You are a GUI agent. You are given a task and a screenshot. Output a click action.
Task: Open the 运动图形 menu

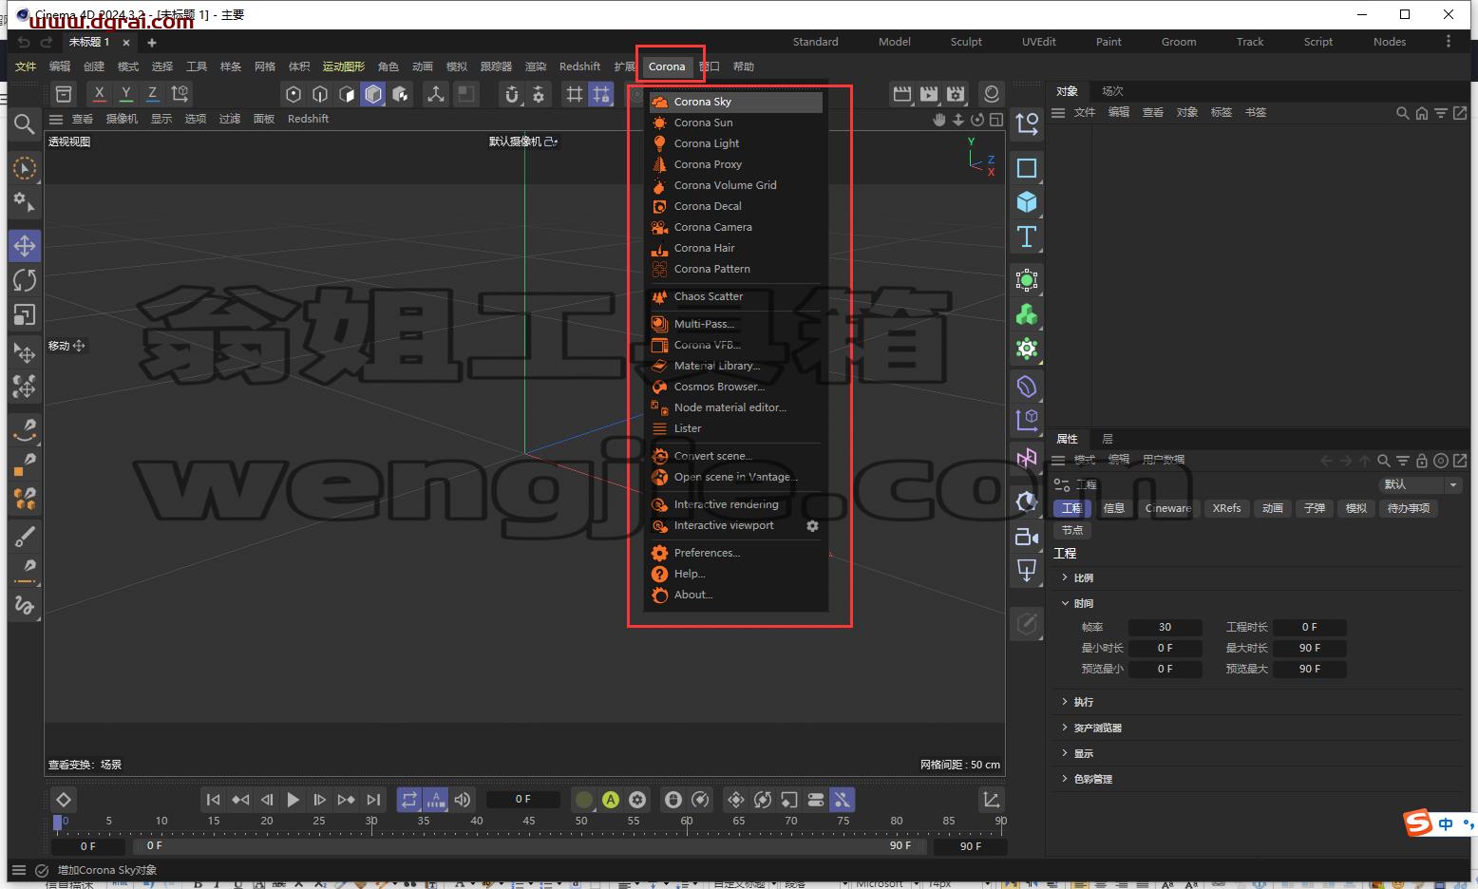[x=343, y=66]
